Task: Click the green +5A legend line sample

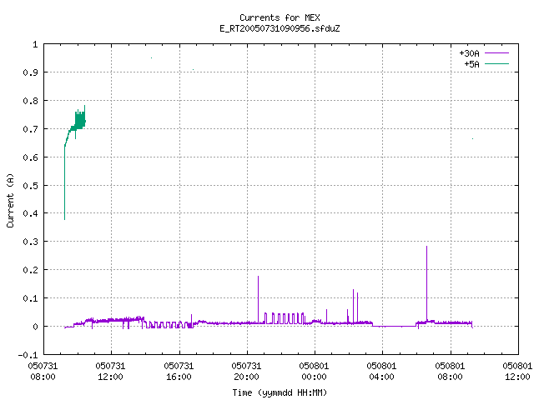Action: 496,63
